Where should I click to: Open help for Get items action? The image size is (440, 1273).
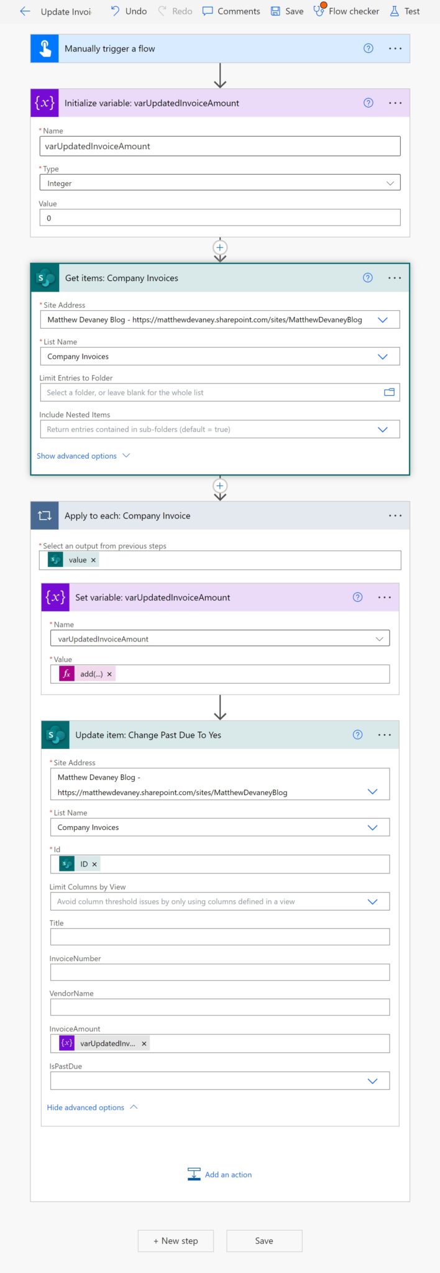[368, 278]
